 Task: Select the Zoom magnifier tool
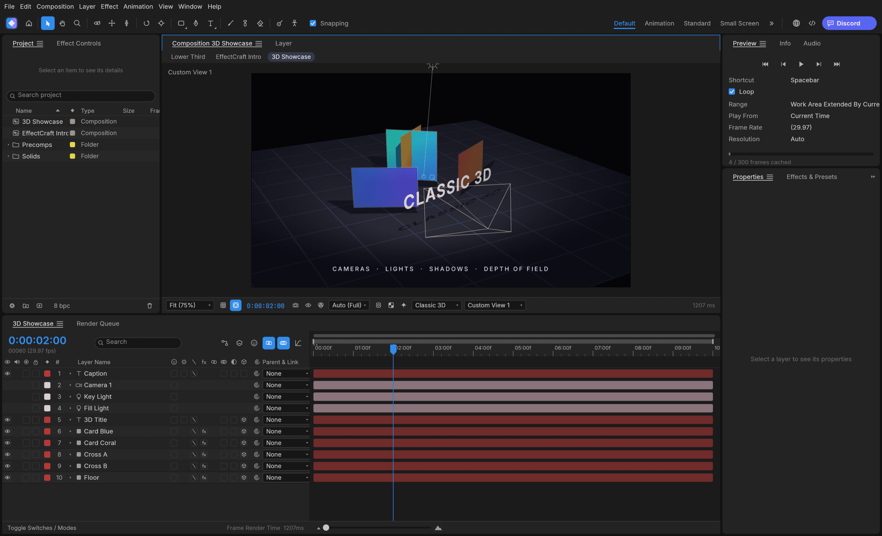pyautogui.click(x=77, y=23)
